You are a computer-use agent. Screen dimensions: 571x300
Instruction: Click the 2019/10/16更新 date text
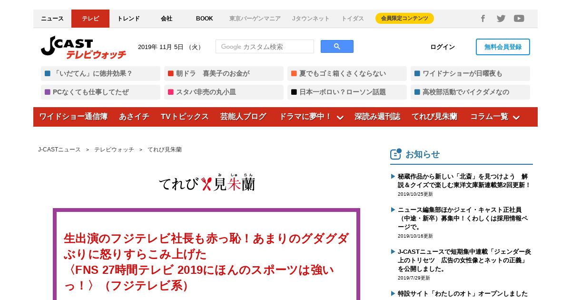(415, 236)
